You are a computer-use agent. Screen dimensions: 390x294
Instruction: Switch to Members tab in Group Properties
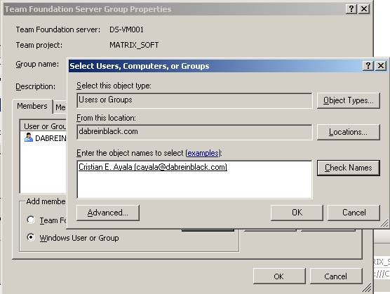tap(32, 106)
